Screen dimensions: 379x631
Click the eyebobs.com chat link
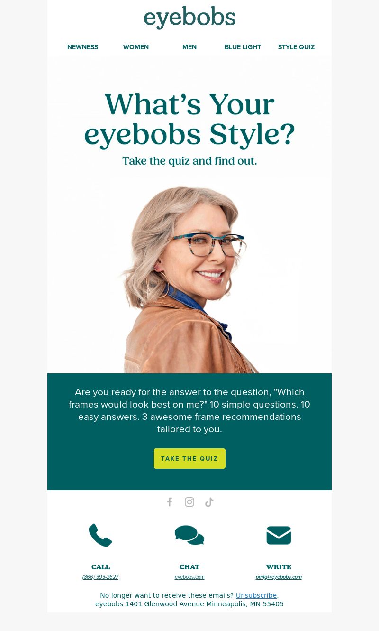tap(189, 577)
